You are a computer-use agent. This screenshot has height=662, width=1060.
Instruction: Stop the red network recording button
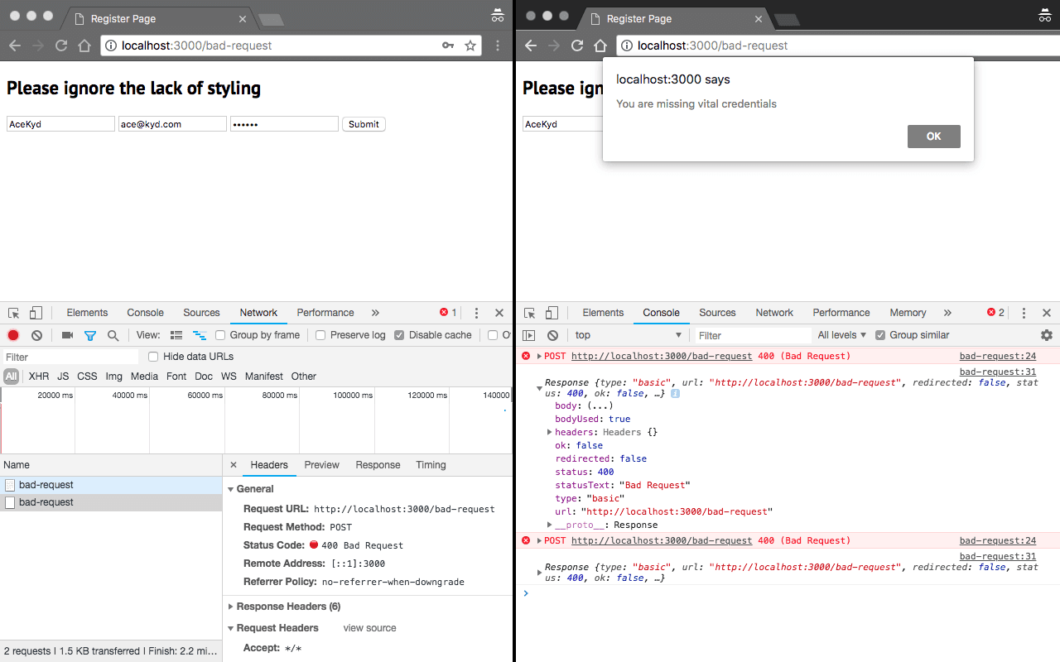tap(12, 335)
